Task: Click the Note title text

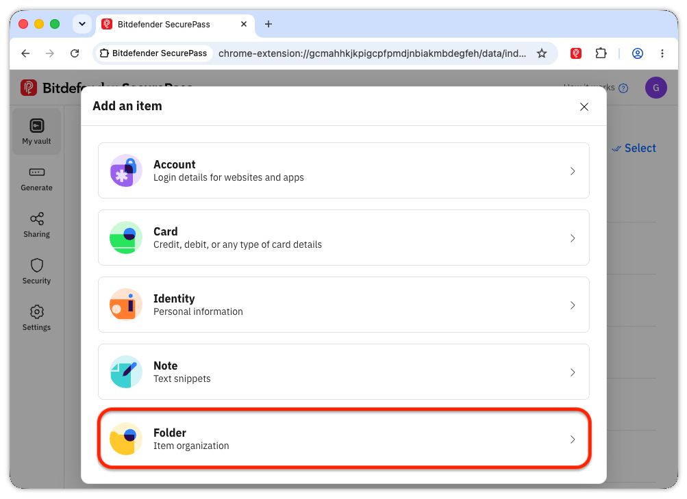Action: pos(166,366)
